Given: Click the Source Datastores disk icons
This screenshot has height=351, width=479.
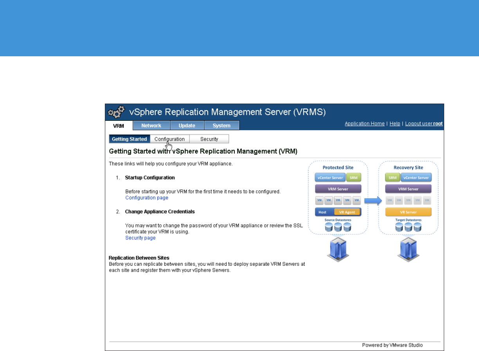Looking at the screenshot, I should point(338,227).
